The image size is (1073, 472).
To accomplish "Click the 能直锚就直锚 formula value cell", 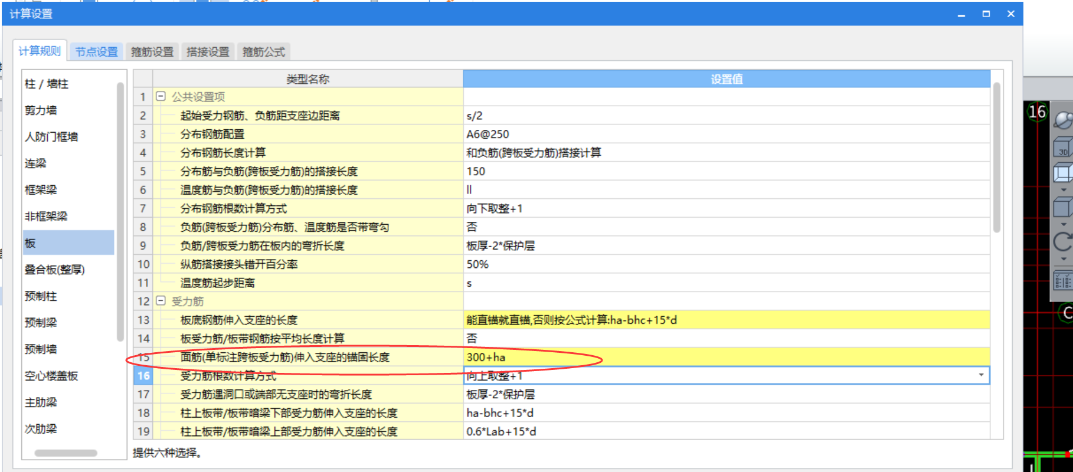I will 727,320.
